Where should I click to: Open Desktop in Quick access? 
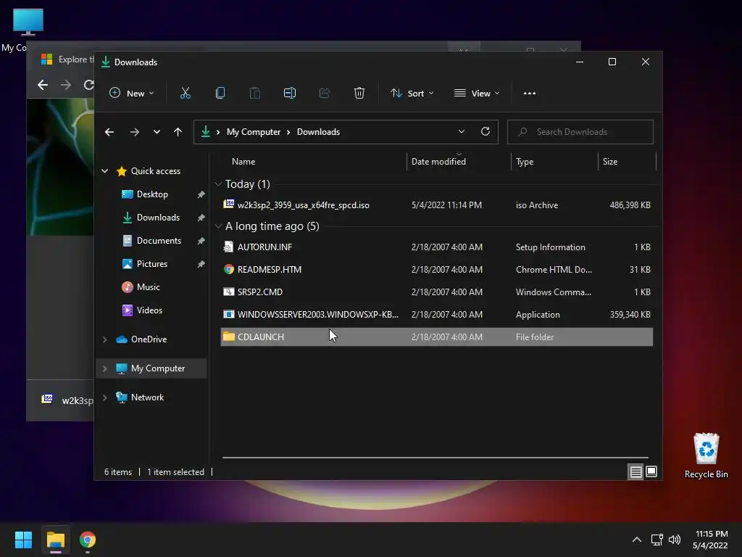tap(152, 194)
